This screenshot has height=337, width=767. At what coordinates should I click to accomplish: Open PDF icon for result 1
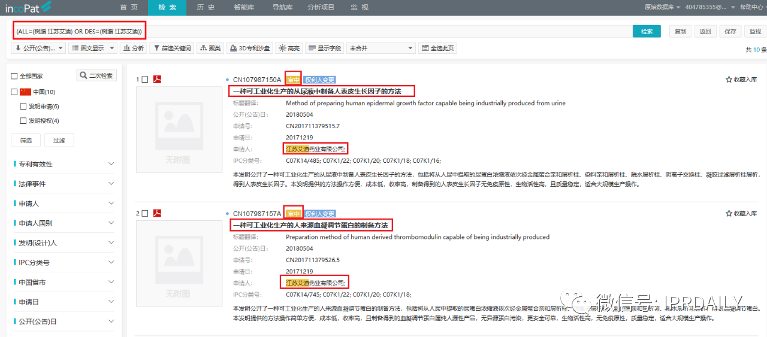click(158, 80)
